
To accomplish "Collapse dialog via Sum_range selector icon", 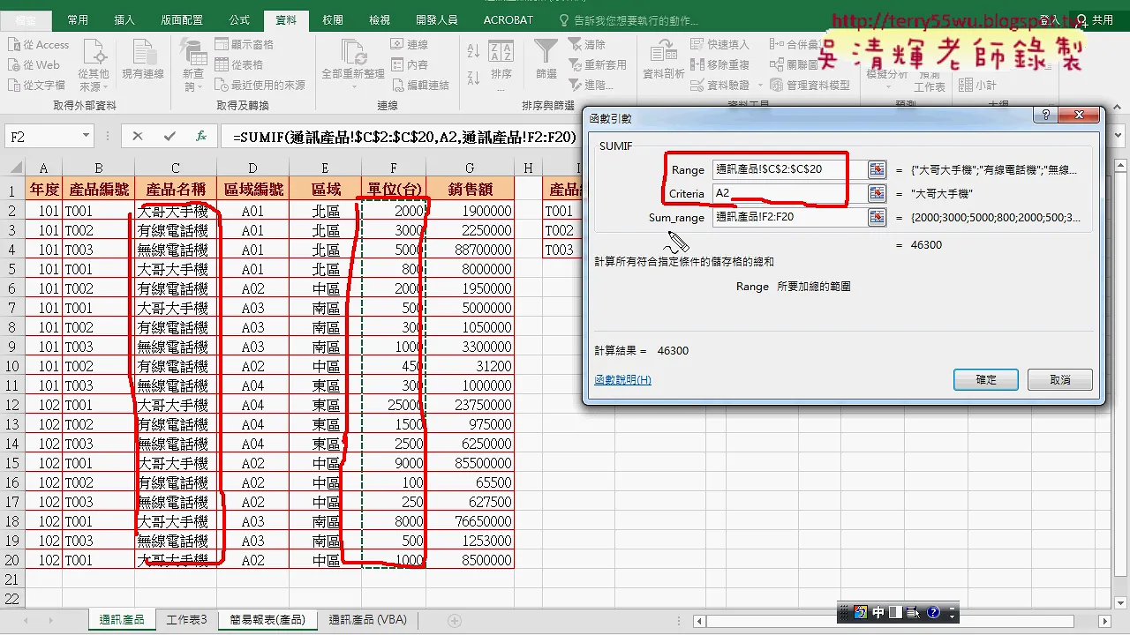I will tap(877, 217).
